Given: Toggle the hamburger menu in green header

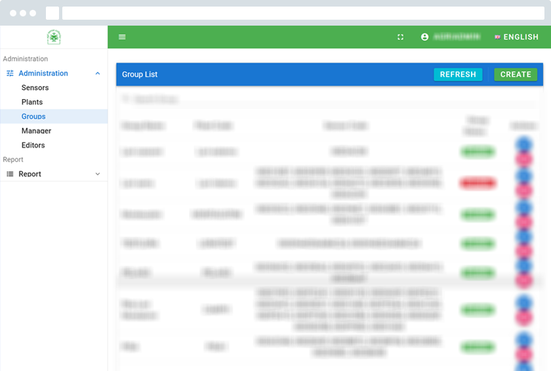Looking at the screenshot, I should click(x=122, y=37).
